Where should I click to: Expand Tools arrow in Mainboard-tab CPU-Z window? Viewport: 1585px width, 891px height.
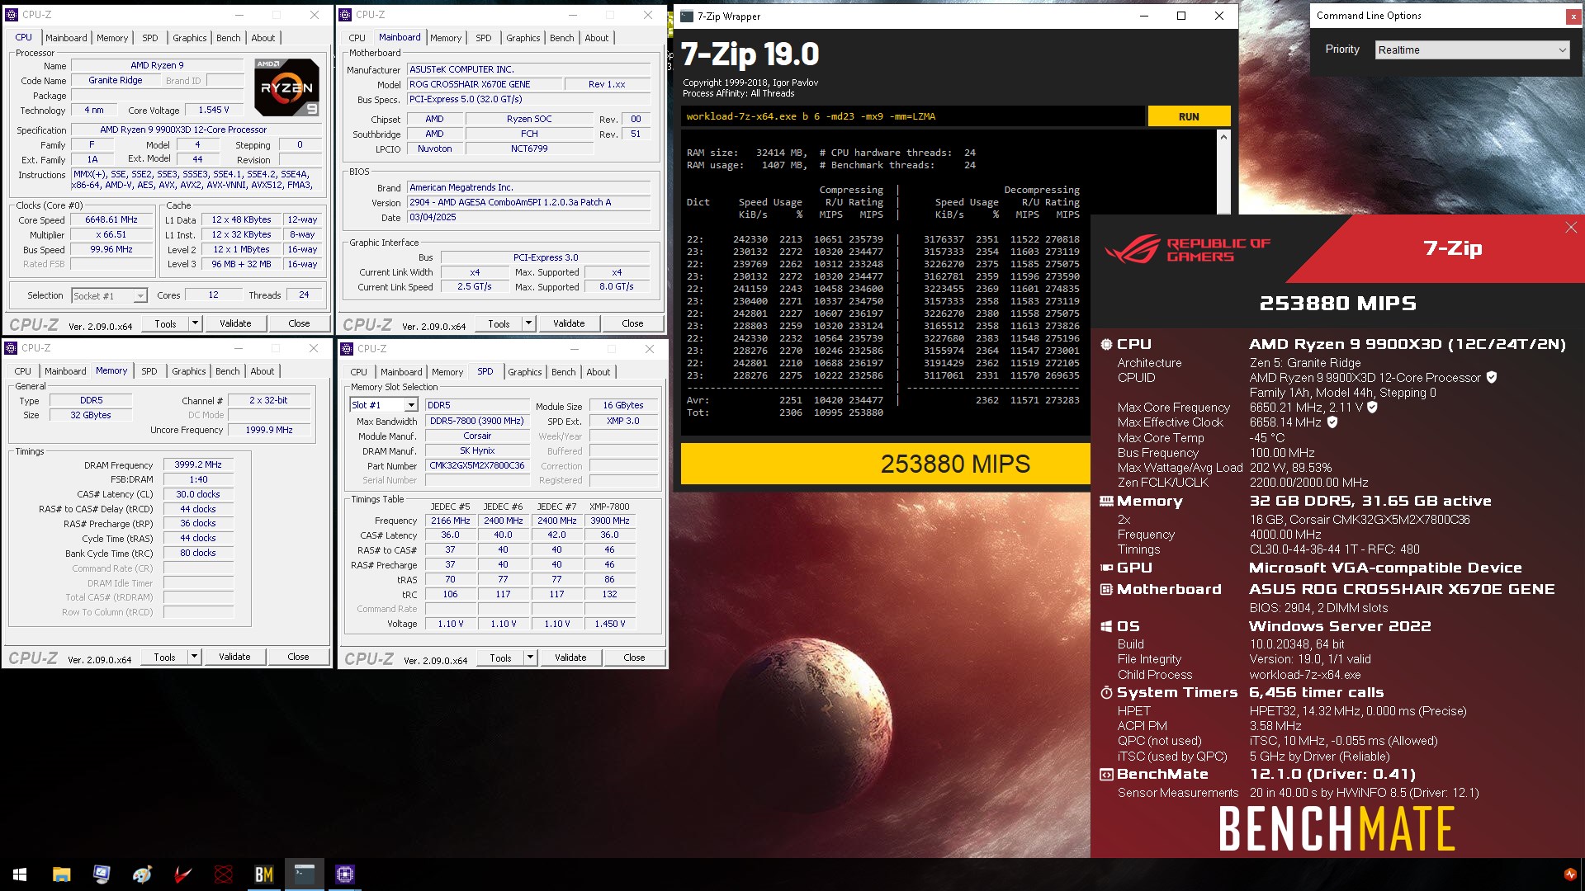[x=529, y=323]
